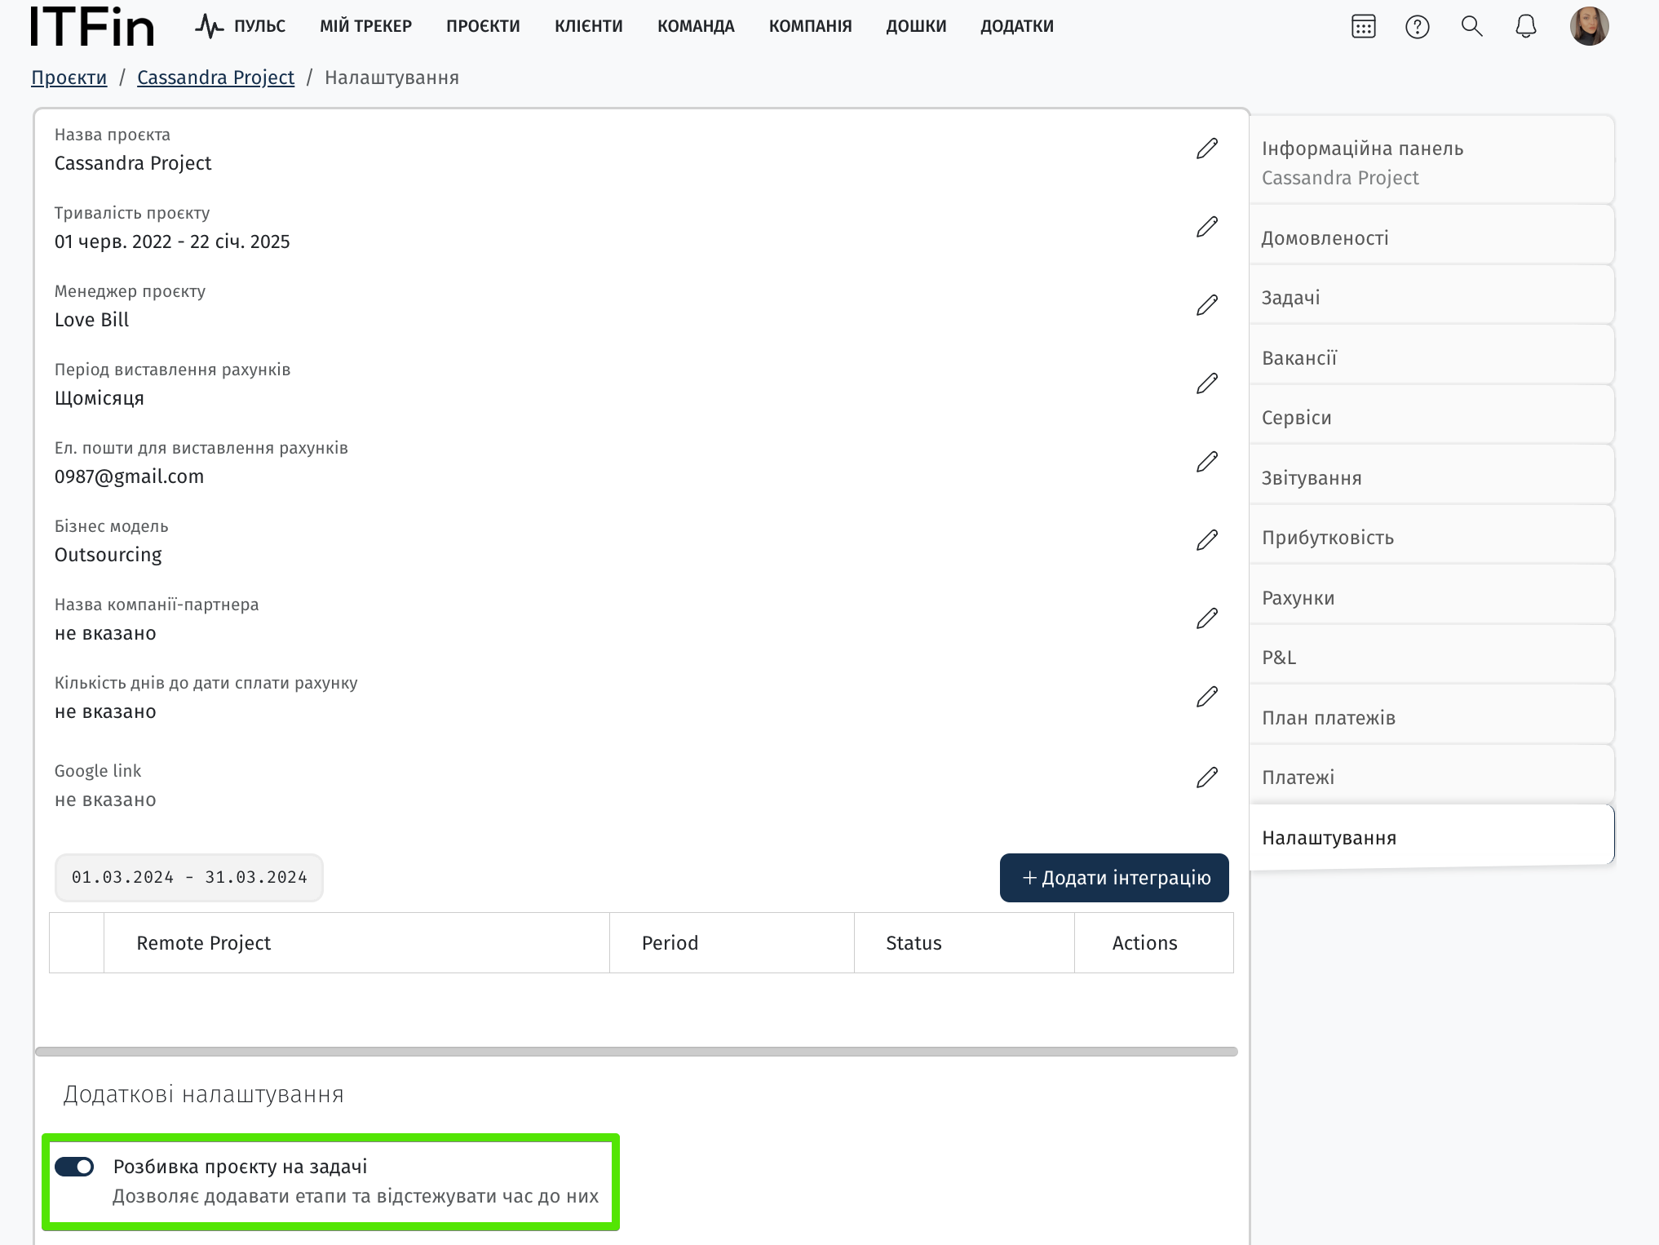Edit partner company name field
Screen dimensions: 1659x1245
click(1207, 618)
